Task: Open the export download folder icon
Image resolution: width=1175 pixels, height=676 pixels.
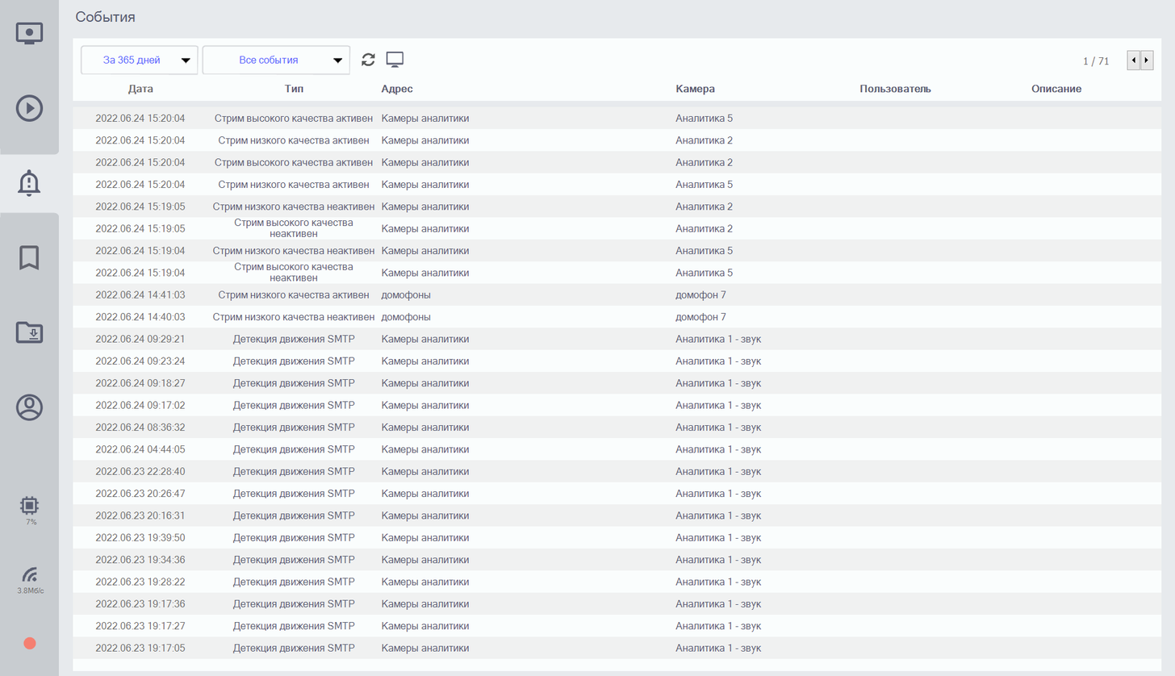Action: click(x=29, y=332)
